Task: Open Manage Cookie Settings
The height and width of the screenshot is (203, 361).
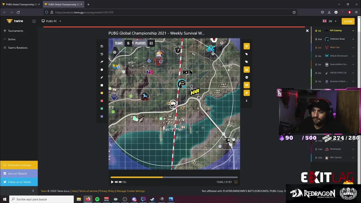Action: [131, 191]
